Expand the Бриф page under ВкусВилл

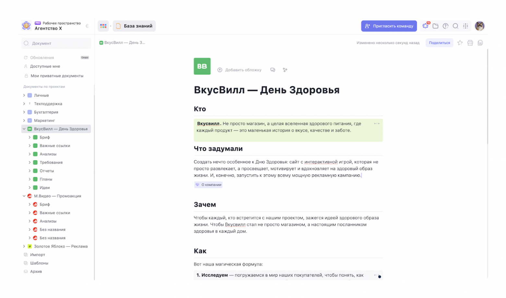tap(30, 137)
